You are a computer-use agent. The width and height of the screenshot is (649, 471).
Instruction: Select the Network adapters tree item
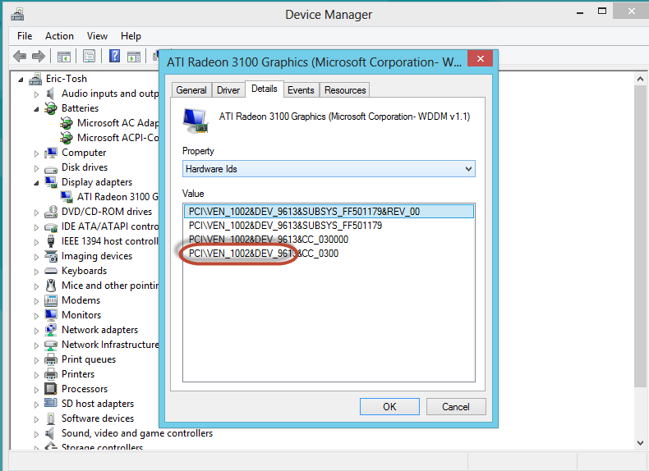99,330
